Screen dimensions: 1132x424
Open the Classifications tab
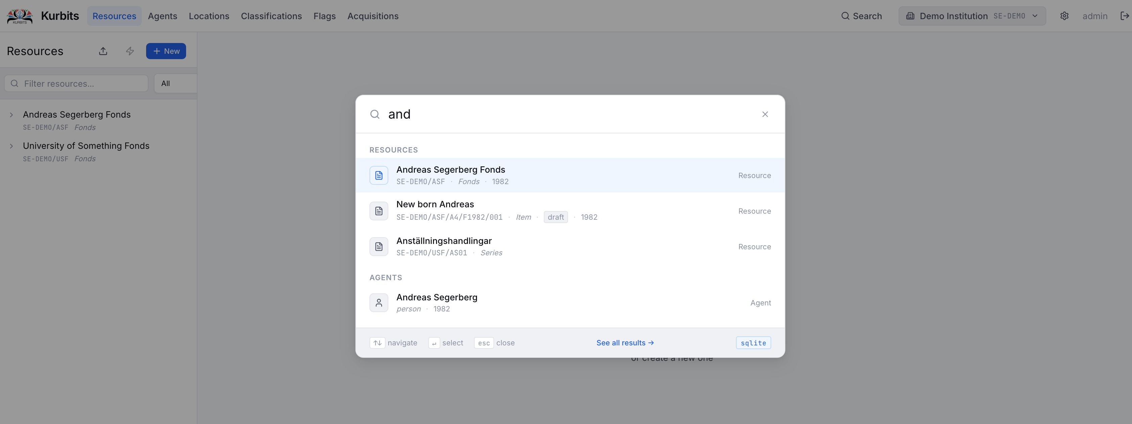[271, 16]
